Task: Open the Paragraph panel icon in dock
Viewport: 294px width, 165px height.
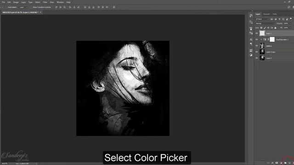Action: point(251,44)
